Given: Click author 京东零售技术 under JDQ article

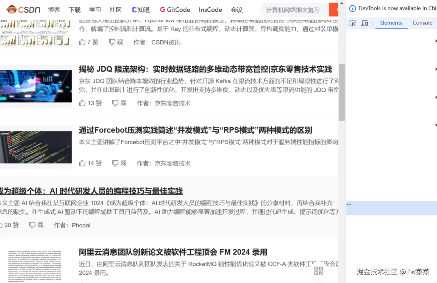Looking at the screenshot, I should click(x=173, y=103).
